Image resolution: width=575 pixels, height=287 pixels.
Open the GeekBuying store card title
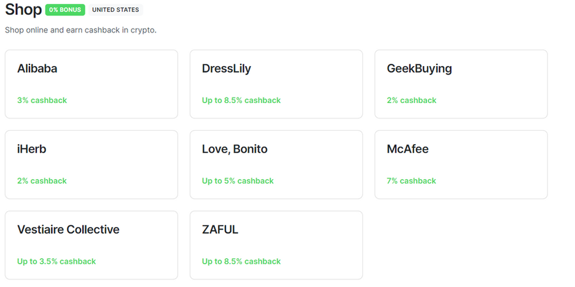419,69
